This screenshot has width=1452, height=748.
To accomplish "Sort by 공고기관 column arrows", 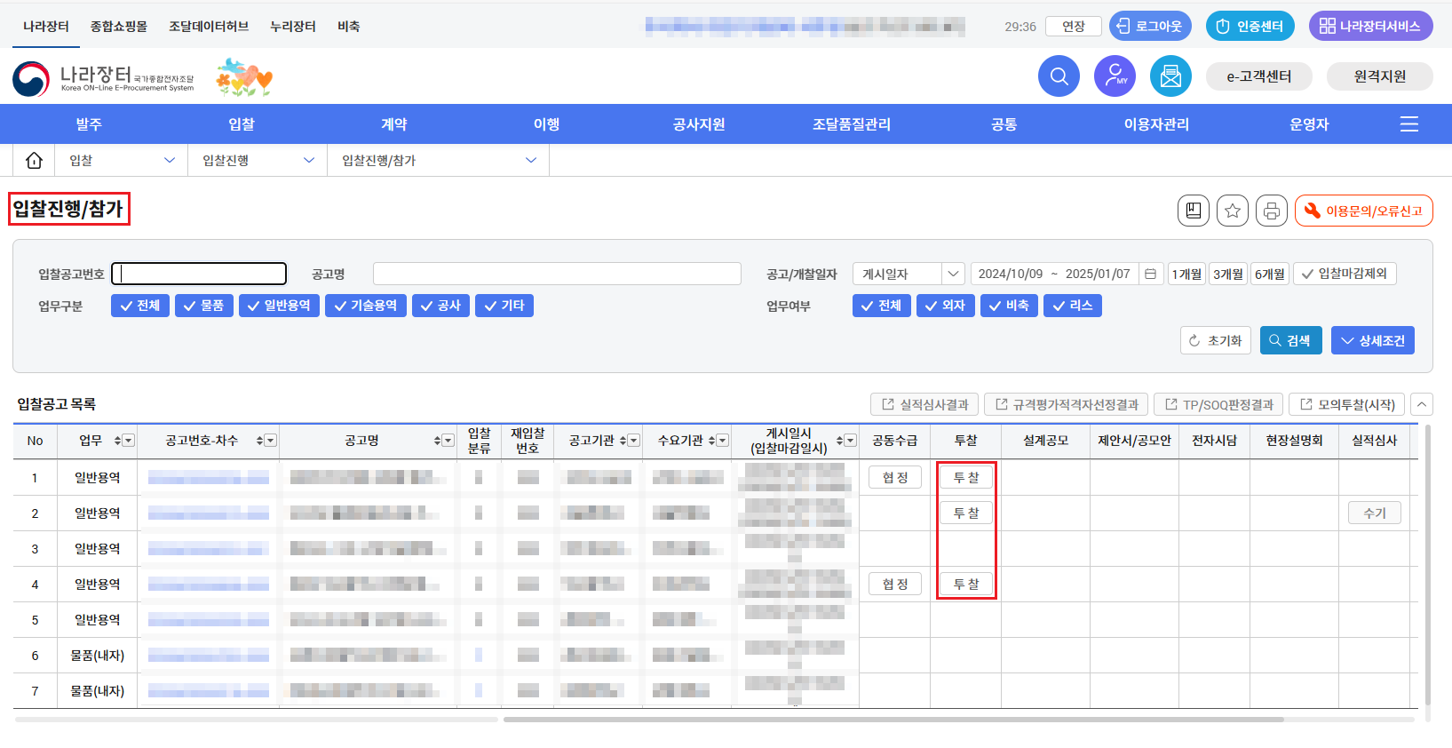I will (623, 441).
